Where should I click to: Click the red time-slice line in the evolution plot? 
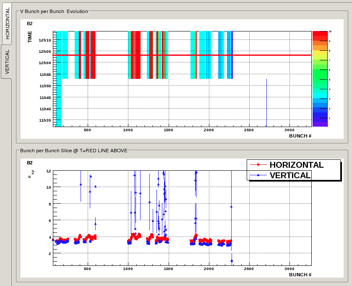pyautogui.click(x=182, y=55)
